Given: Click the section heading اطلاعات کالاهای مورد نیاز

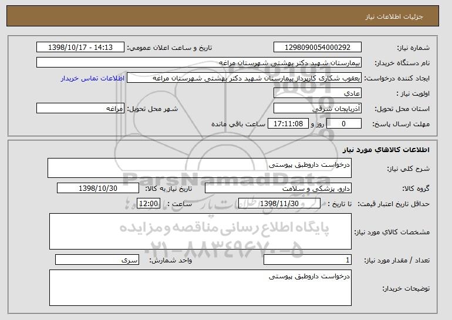Looking at the screenshot, I should click(386, 150).
